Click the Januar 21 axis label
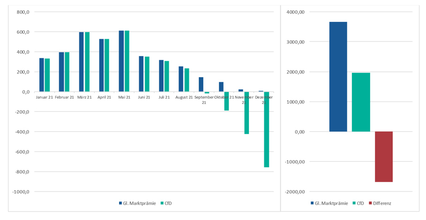The image size is (426, 220). tap(44, 97)
